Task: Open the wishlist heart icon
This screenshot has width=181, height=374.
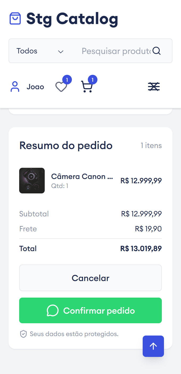Action: (61, 87)
